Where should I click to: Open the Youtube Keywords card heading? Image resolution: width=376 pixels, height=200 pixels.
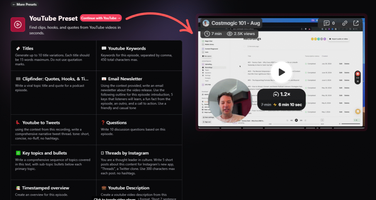pyautogui.click(x=127, y=48)
